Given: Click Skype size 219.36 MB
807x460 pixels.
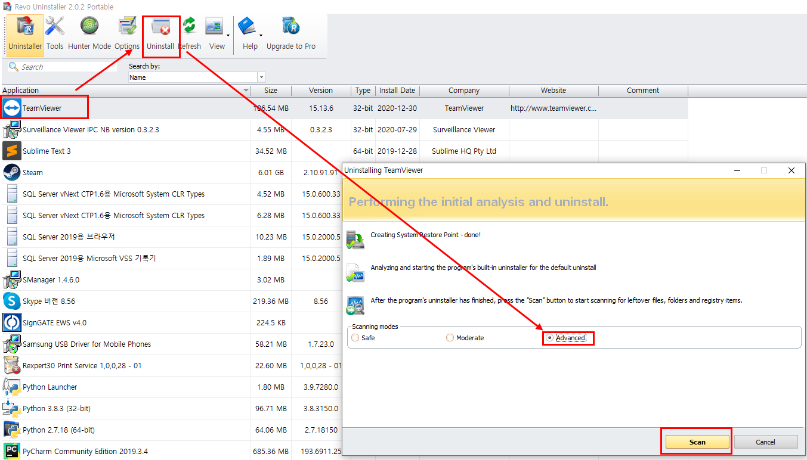Looking at the screenshot, I should [x=271, y=302].
